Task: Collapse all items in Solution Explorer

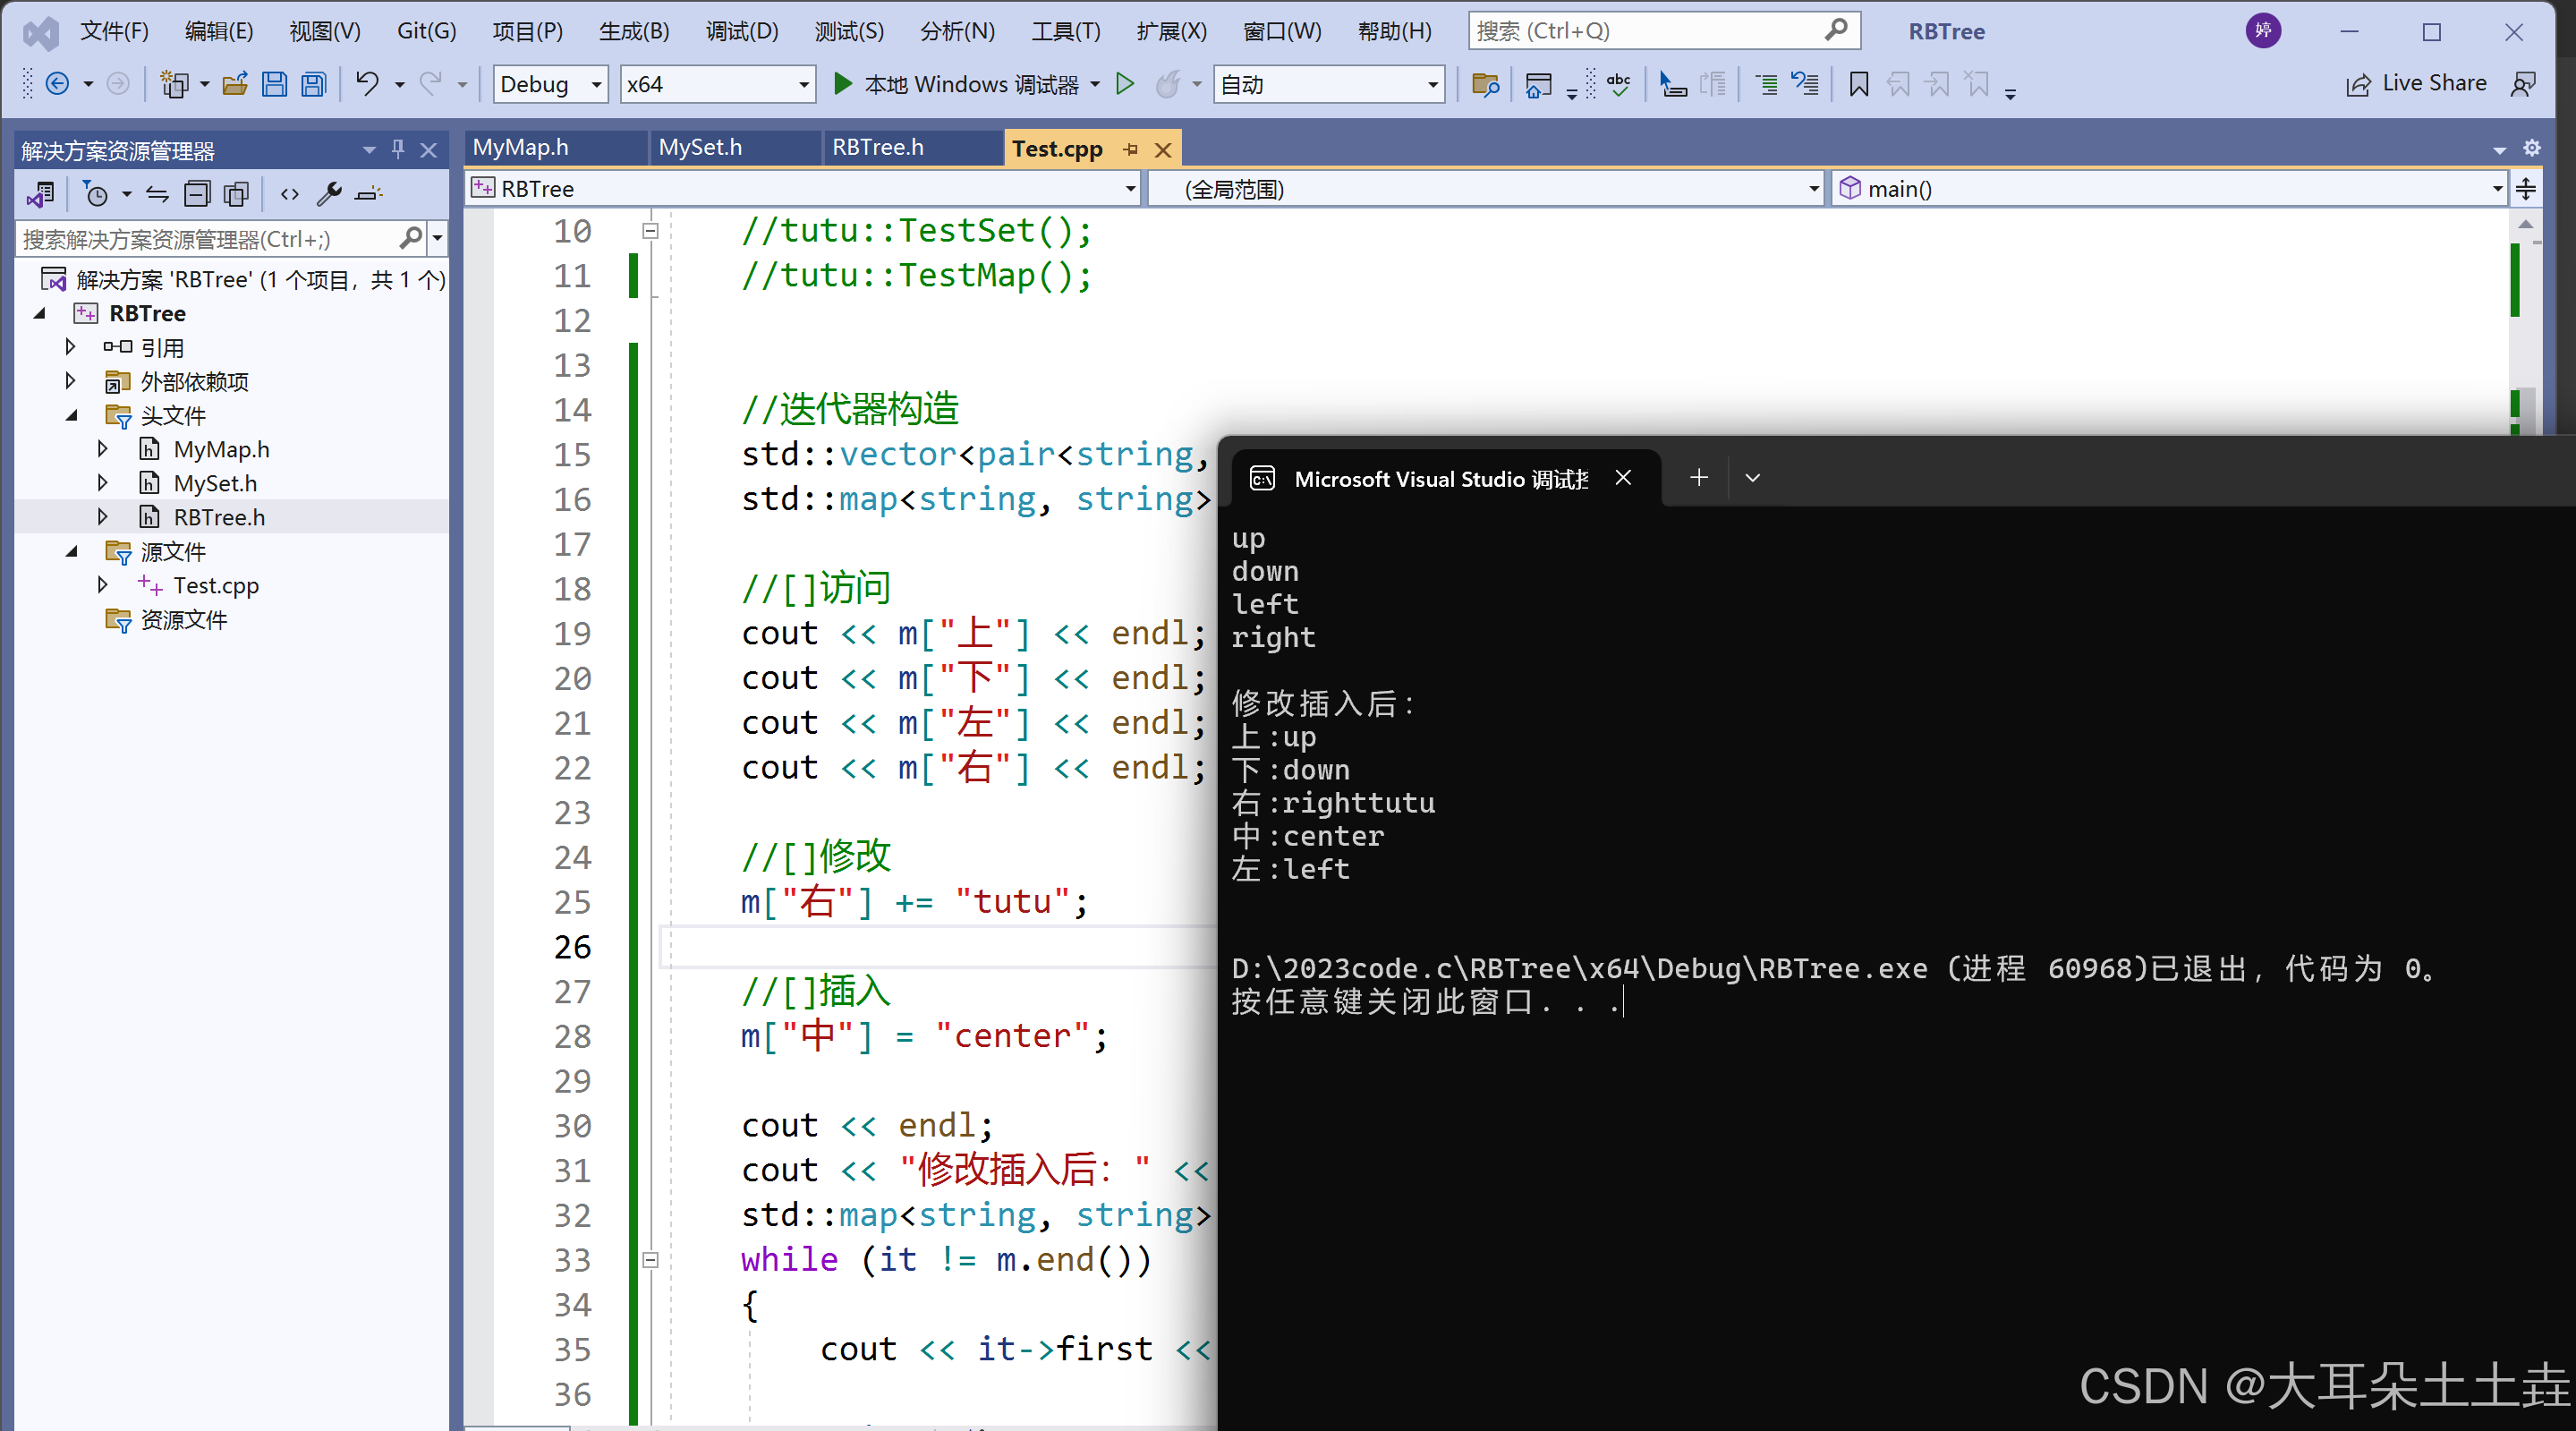Action: (x=197, y=194)
